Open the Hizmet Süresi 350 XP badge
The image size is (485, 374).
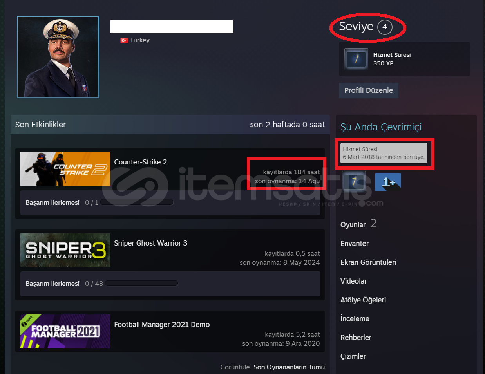[404, 59]
